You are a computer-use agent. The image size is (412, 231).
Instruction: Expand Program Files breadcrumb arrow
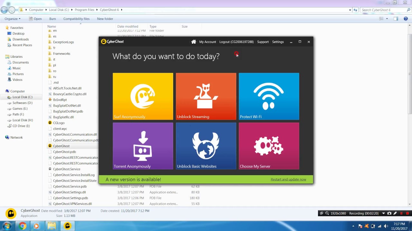pyautogui.click(x=97, y=10)
